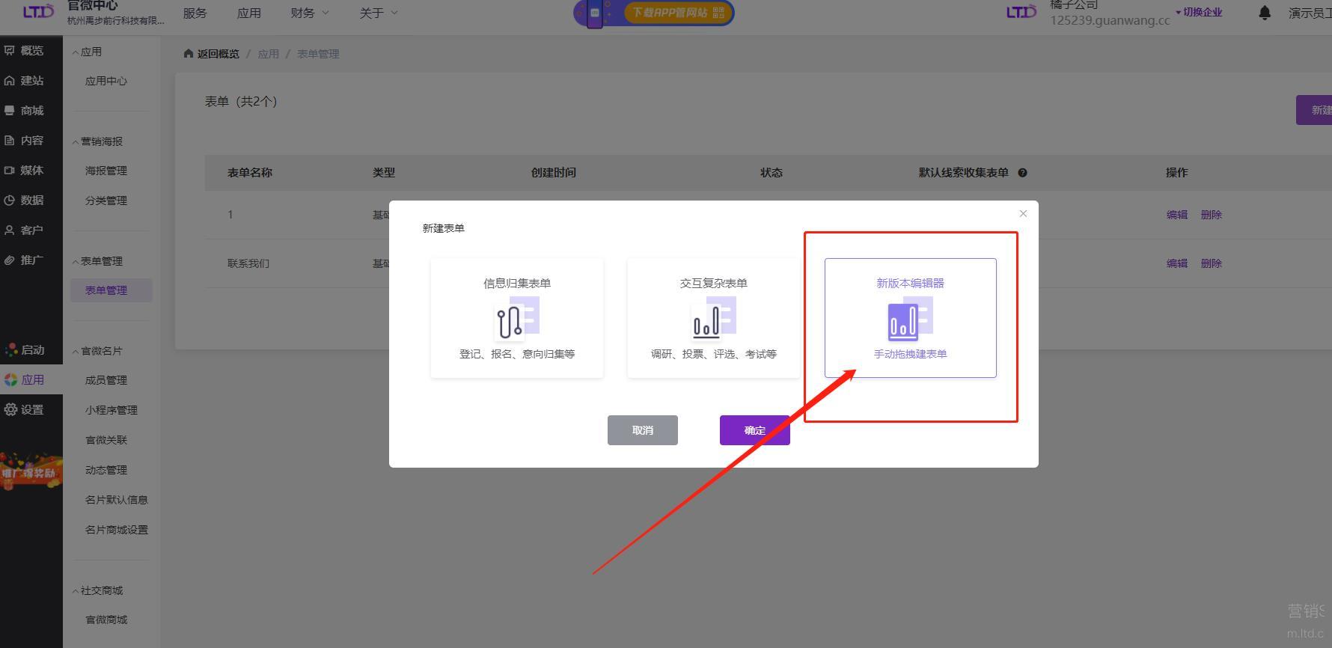Expand the 财务 dropdown menu
This screenshot has width=1332, height=648.
pos(309,13)
